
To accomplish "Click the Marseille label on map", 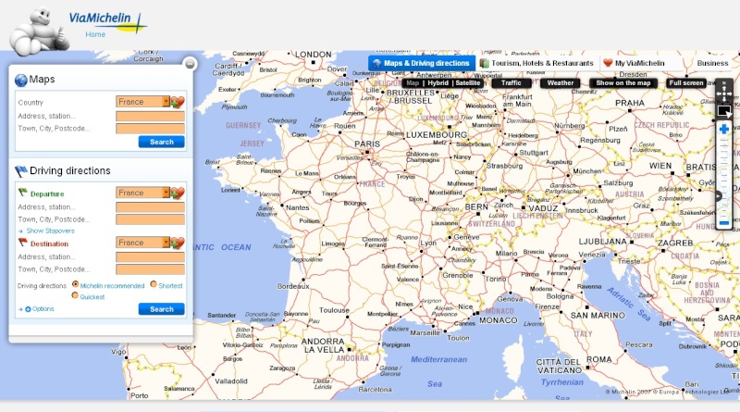I will pos(425,332).
